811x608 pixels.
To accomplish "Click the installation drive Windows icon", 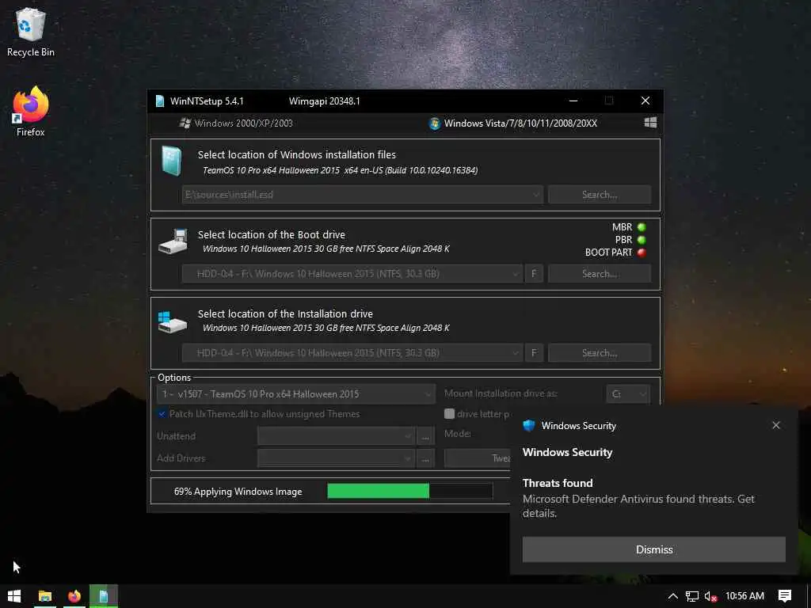I will (172, 321).
